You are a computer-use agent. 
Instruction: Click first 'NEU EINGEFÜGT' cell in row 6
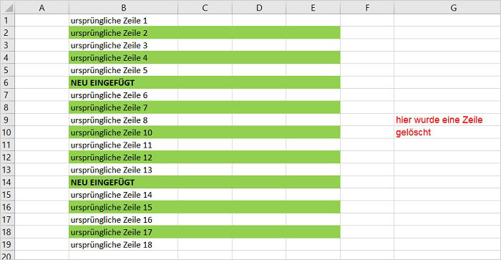(x=123, y=82)
